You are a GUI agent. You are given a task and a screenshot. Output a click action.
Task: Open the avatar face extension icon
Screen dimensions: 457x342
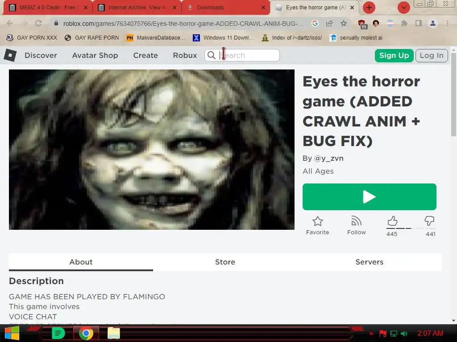[376, 23]
